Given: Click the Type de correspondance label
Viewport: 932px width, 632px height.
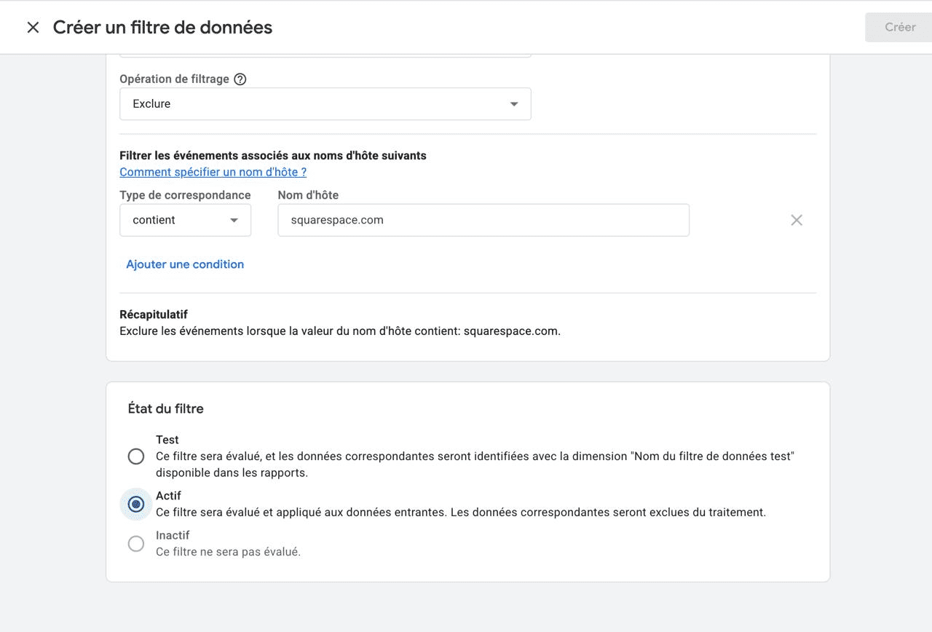Looking at the screenshot, I should [185, 195].
